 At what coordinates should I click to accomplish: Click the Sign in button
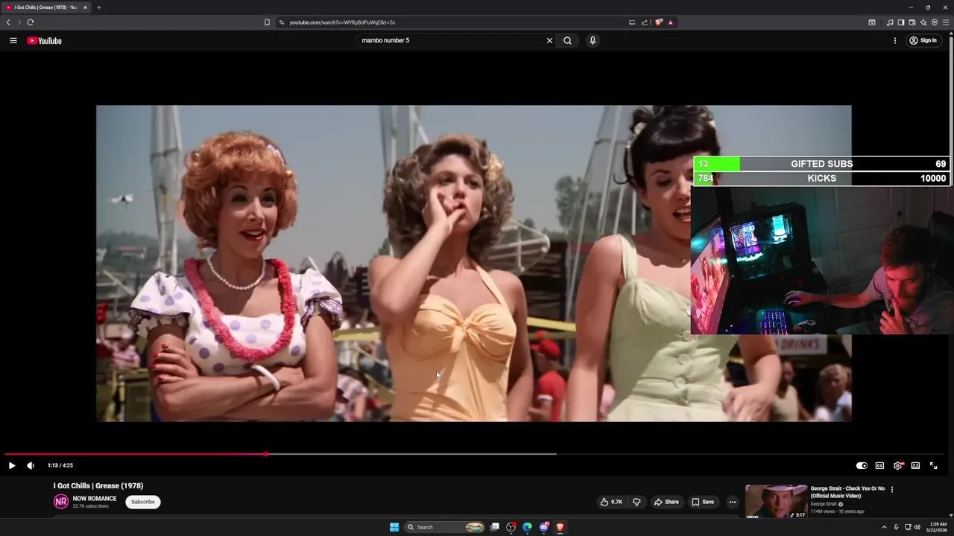923,41
